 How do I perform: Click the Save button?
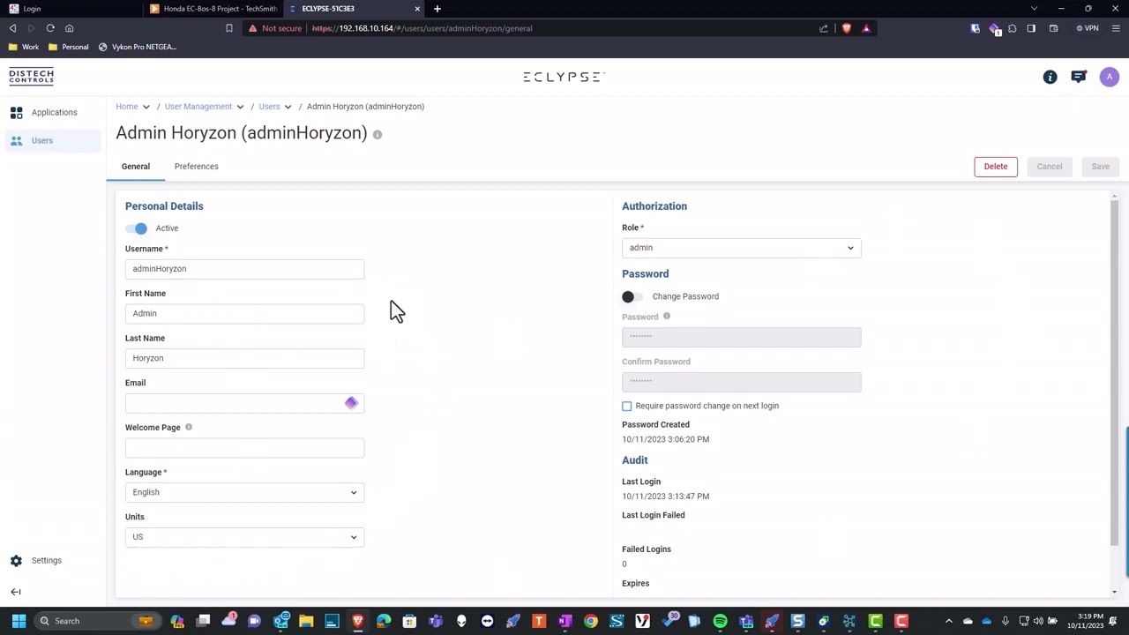[x=1100, y=167]
